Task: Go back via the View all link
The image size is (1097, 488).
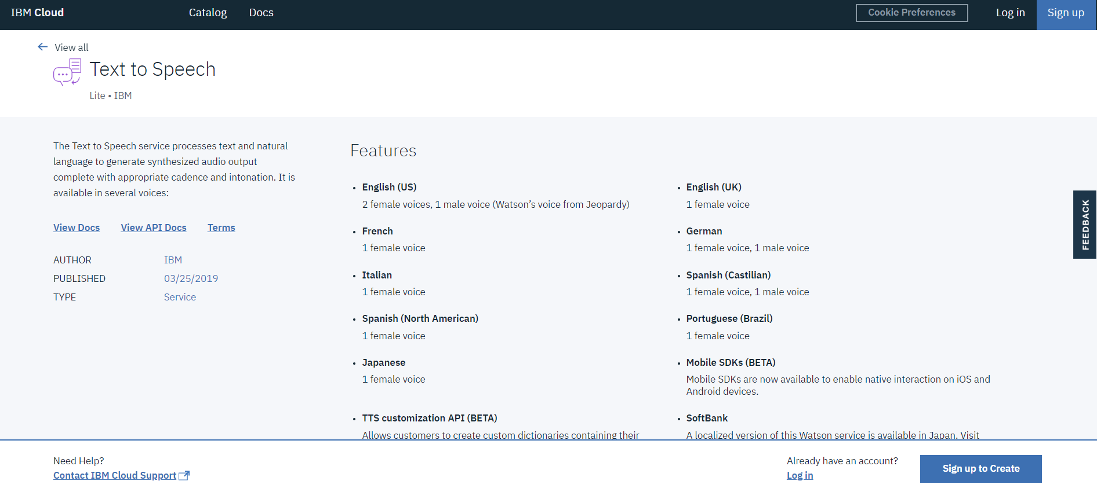Action: point(71,47)
